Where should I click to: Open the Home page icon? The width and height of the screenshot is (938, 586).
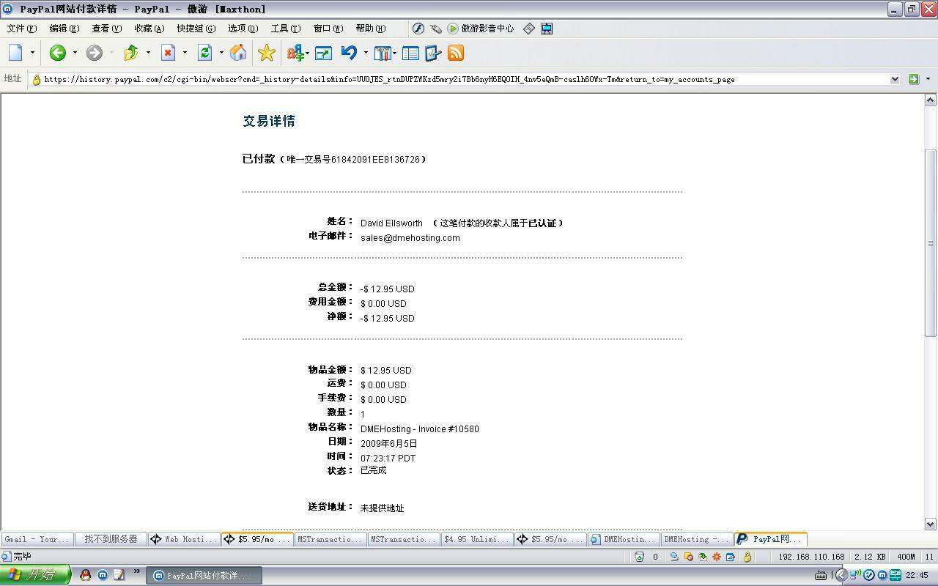[238, 53]
